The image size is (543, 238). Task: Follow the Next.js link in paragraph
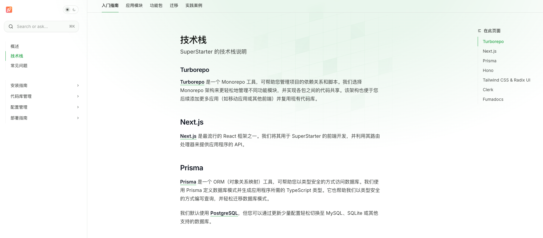pos(188,136)
